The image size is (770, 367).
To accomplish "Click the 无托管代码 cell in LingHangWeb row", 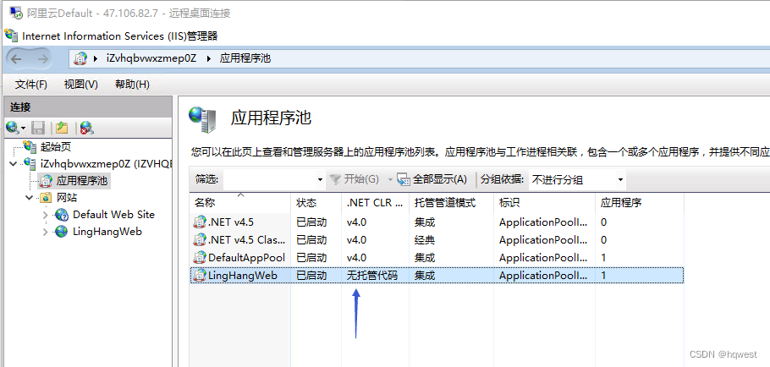I will pos(371,276).
